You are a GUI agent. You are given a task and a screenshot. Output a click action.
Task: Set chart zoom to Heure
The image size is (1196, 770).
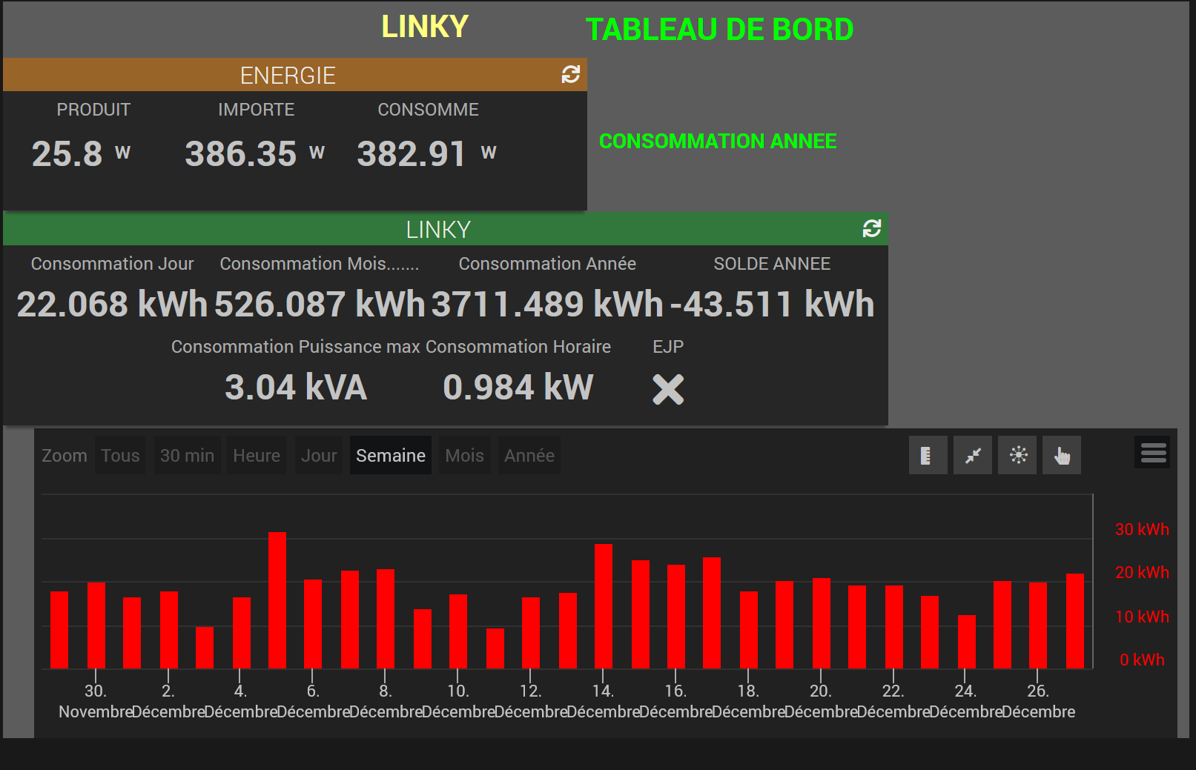pos(256,455)
